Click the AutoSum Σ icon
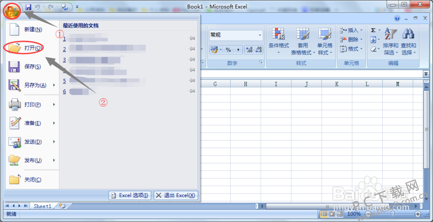Image resolution: width=433 pixels, height=222 pixels. (373, 30)
